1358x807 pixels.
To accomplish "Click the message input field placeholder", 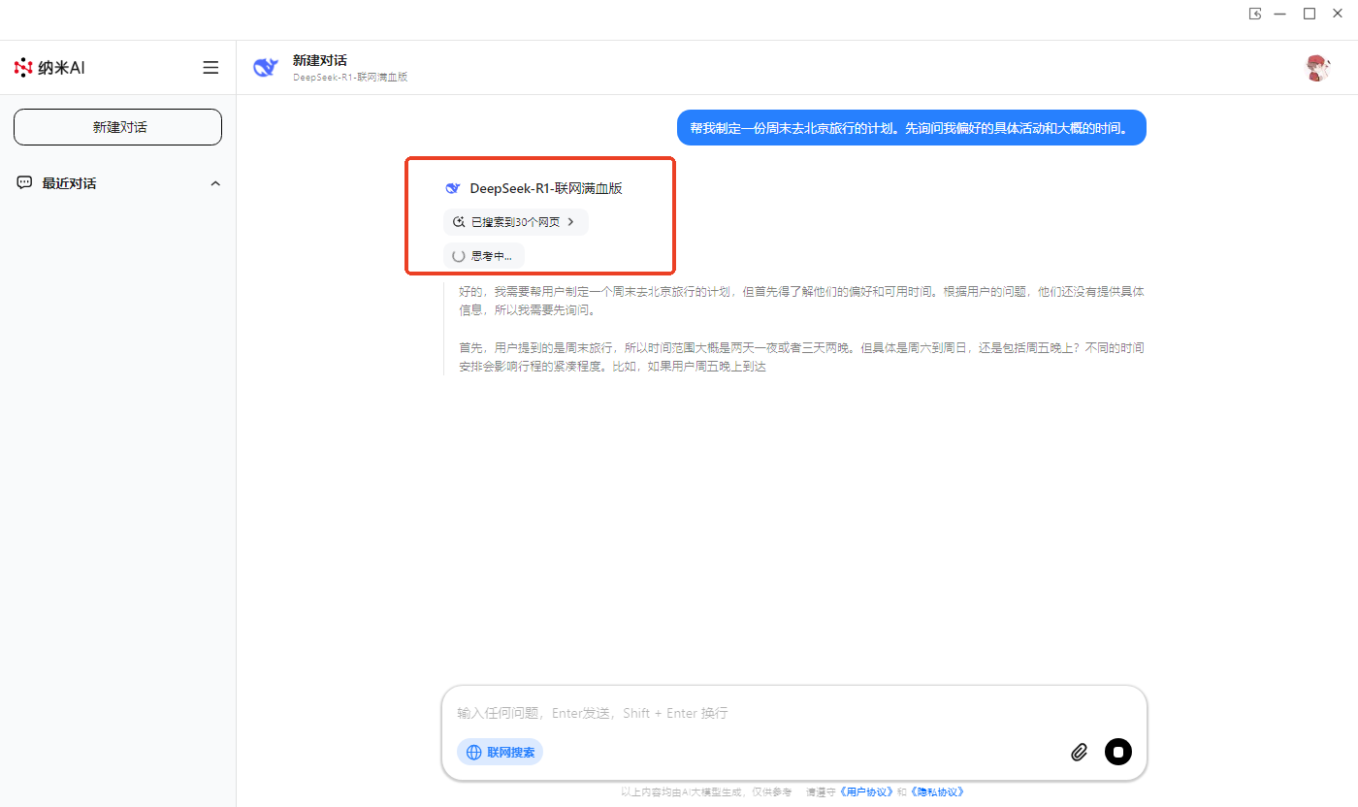I will tap(593, 713).
